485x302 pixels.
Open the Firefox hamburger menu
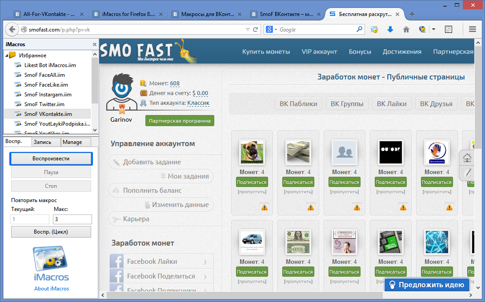coord(472,29)
